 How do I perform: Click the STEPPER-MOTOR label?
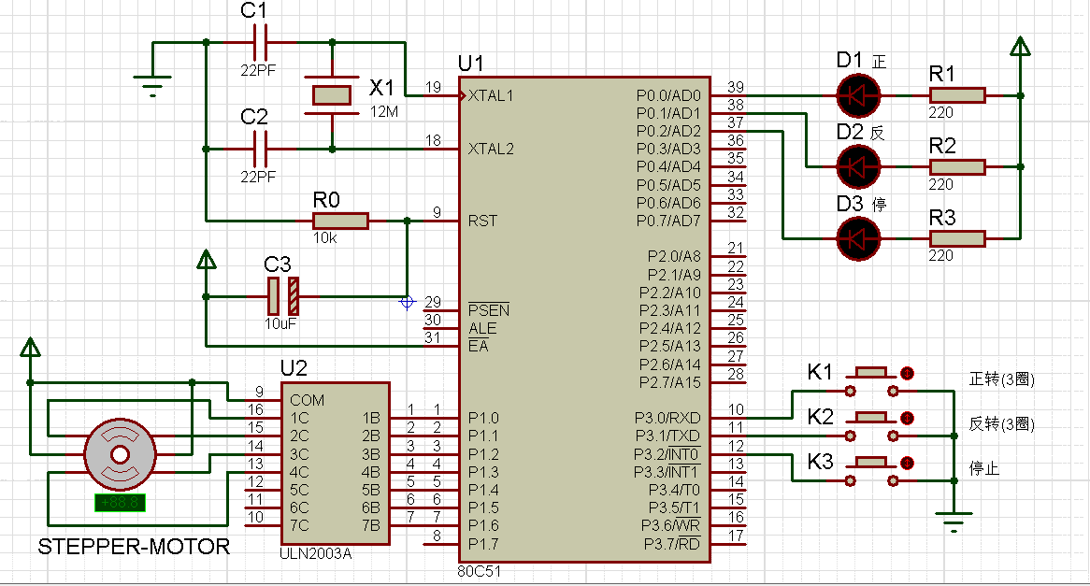[x=134, y=547]
